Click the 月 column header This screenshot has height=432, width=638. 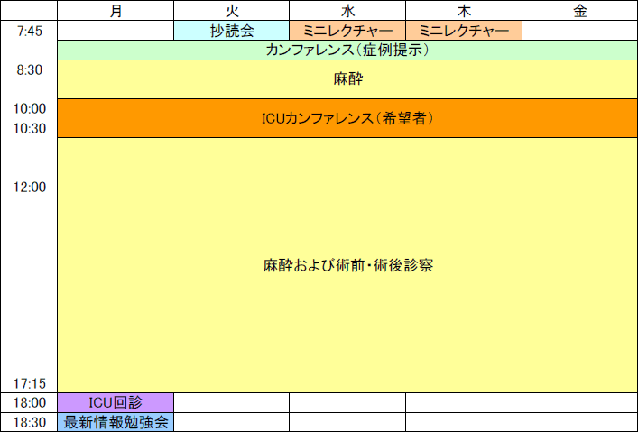115,11
